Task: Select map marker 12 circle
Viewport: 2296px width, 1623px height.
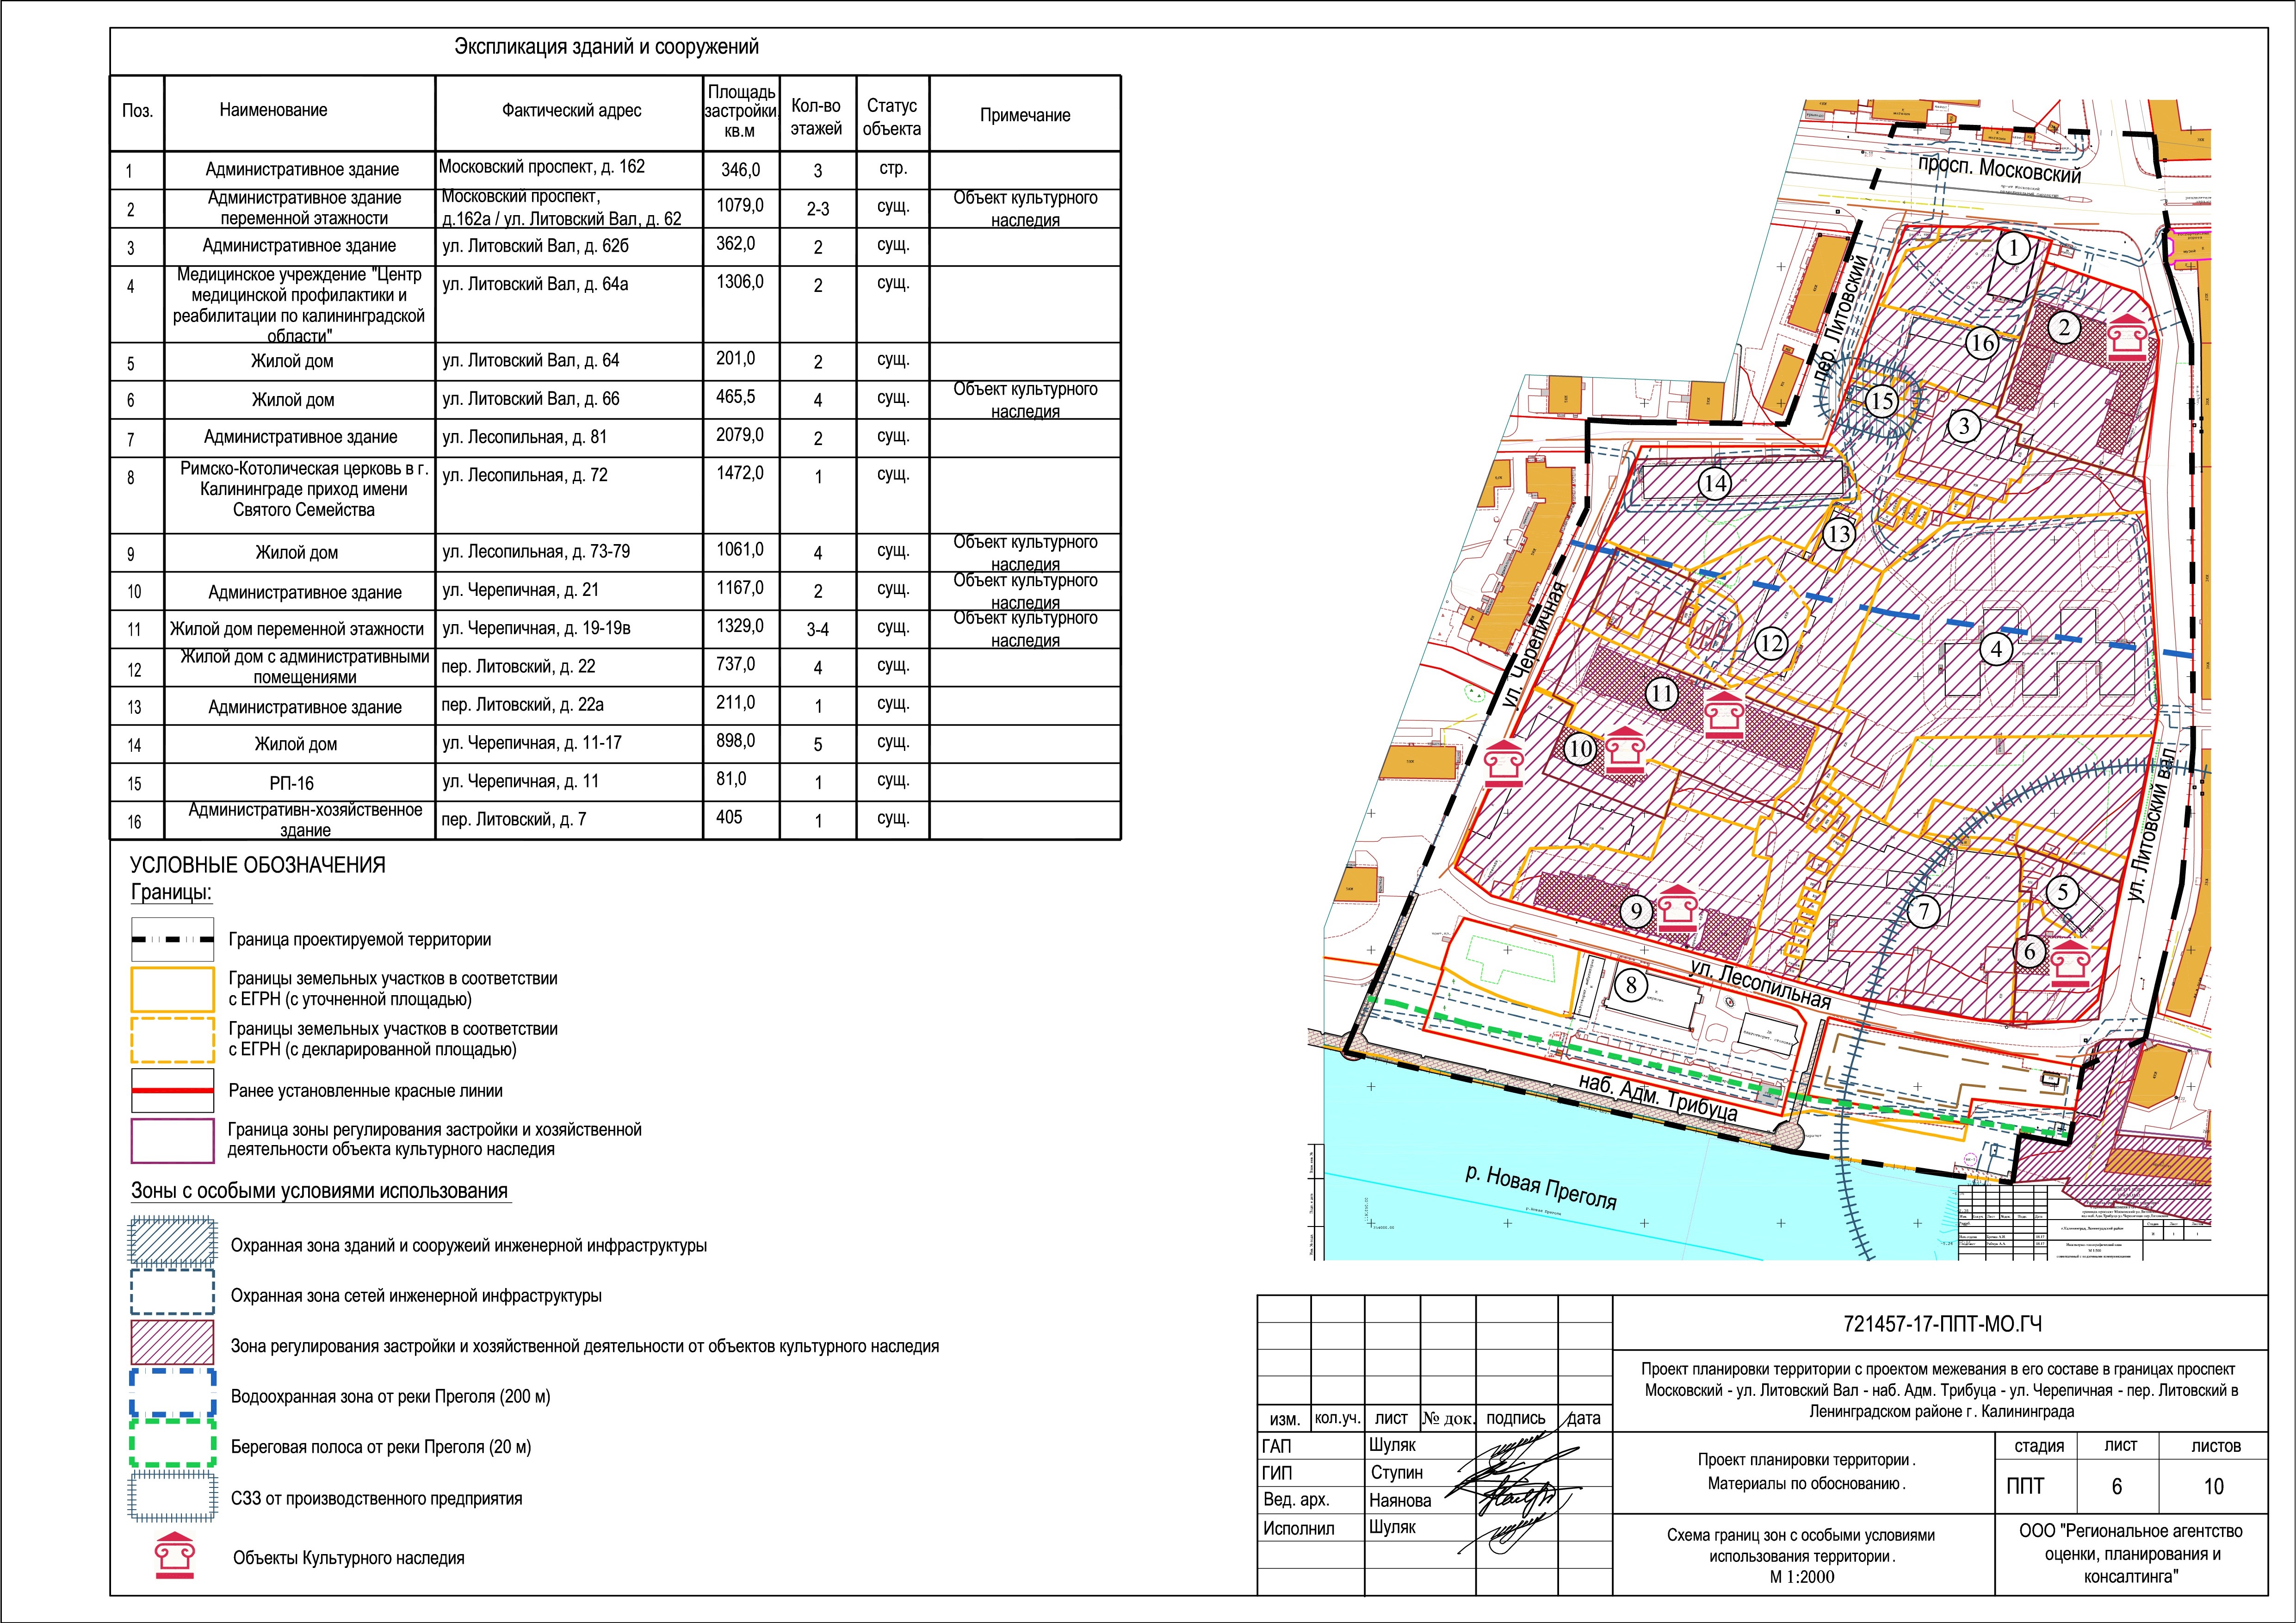Action: tap(1771, 643)
